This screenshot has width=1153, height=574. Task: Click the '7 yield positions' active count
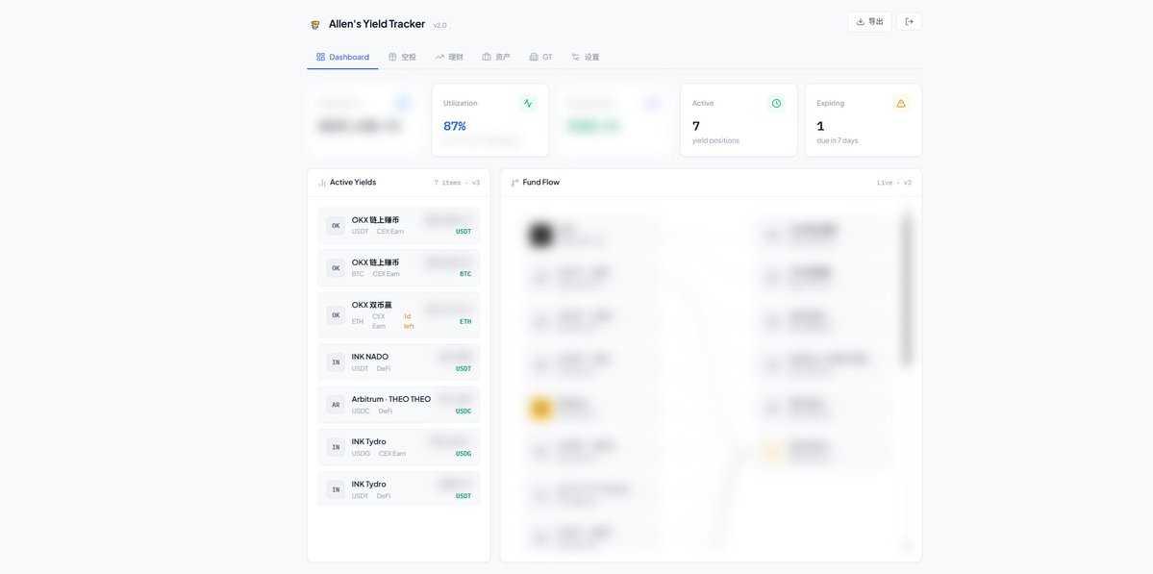(x=715, y=133)
